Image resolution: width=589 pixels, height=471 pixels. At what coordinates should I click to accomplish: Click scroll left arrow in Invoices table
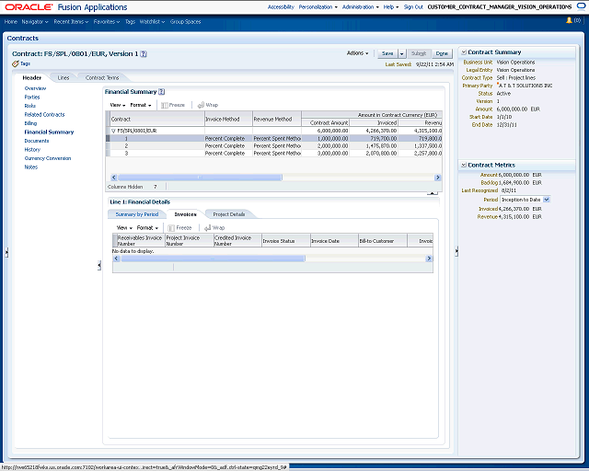[116, 258]
